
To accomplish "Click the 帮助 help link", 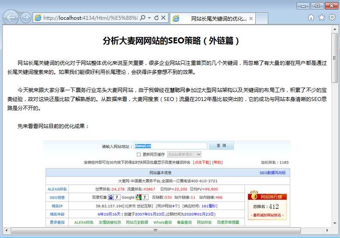I will point(217,162).
